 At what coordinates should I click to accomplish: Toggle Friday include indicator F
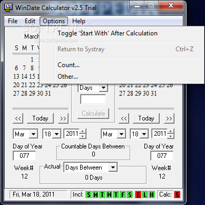tap(123, 194)
